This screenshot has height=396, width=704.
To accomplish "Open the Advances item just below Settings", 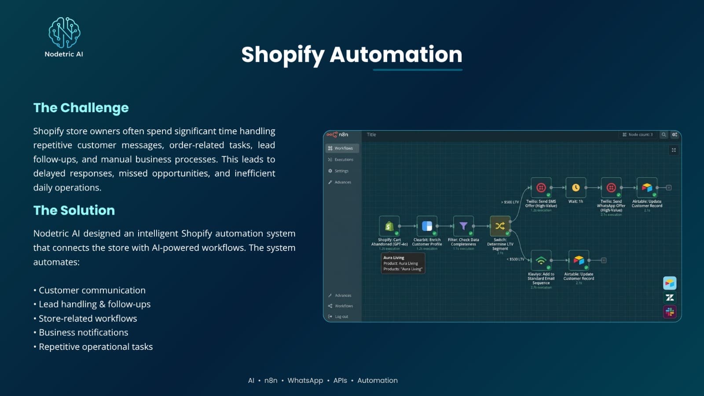I will click(x=340, y=182).
